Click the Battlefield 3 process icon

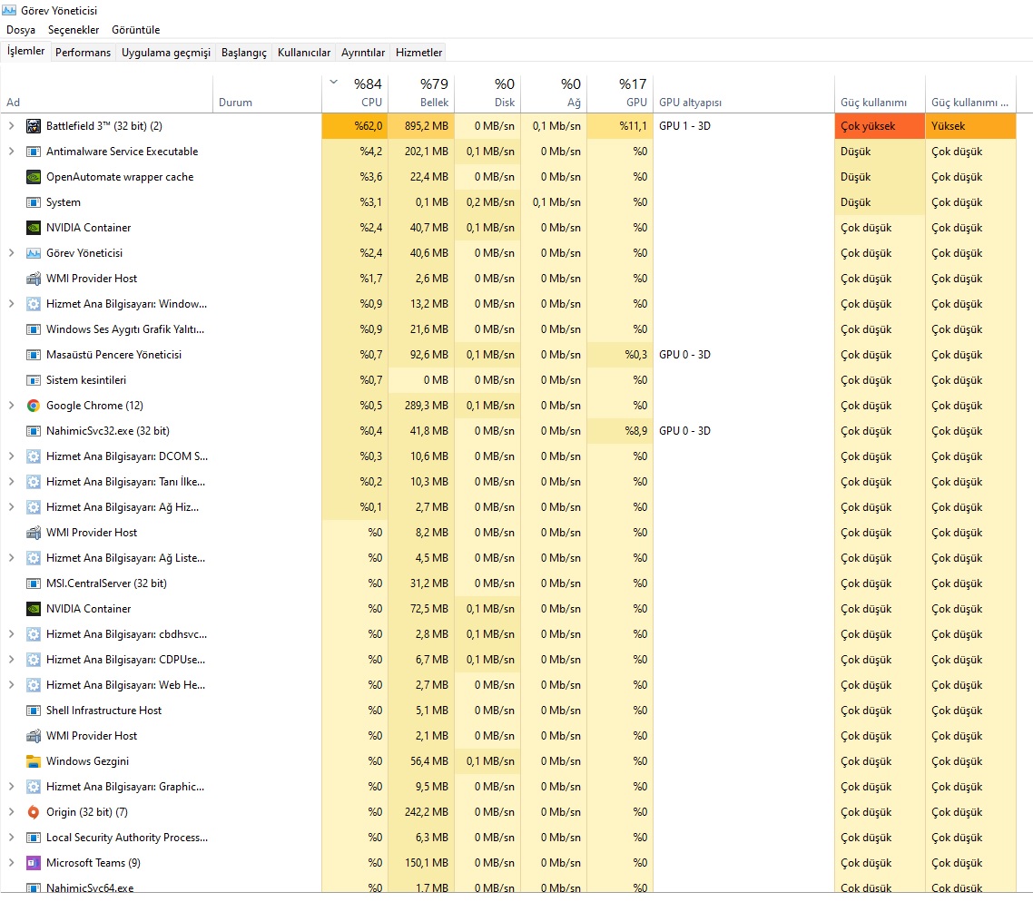click(33, 126)
